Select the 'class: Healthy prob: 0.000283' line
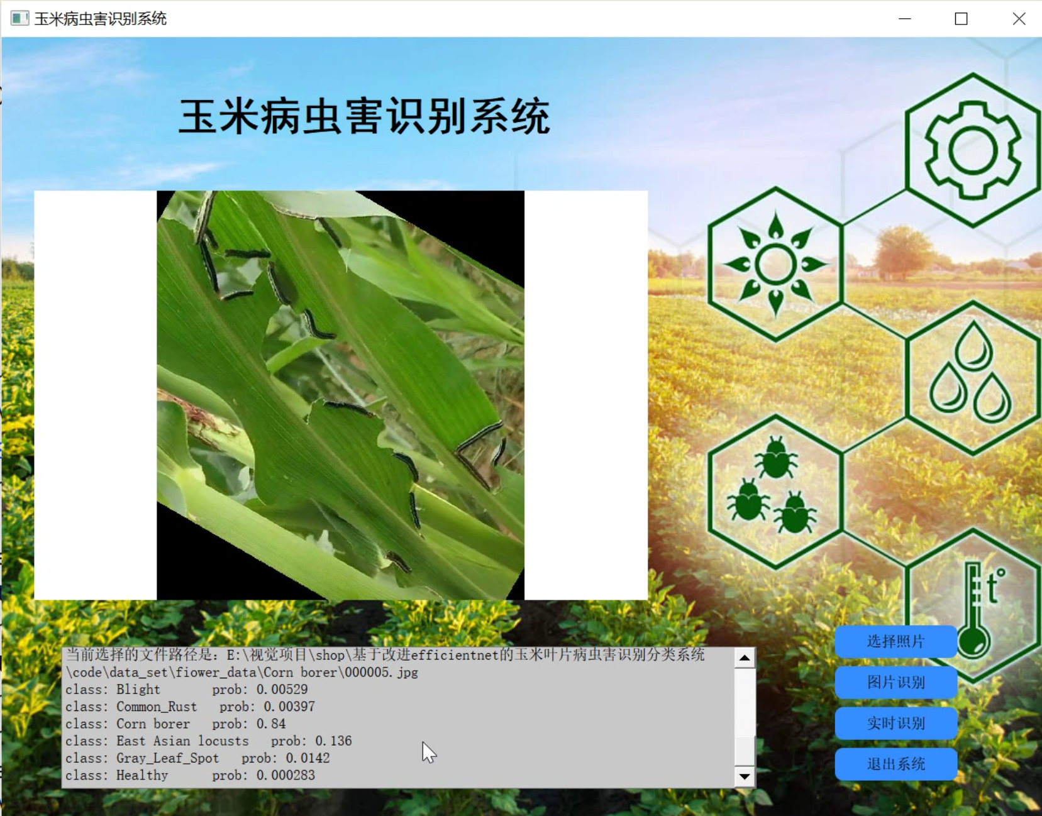Screen dimensions: 1042x816 (x=190, y=775)
